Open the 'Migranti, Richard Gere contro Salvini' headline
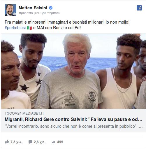This screenshot has height=149, width=146. point(73,120)
